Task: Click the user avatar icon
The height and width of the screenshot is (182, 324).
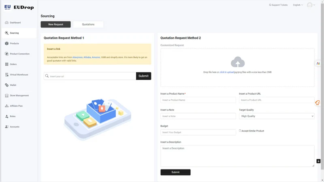Action: (309, 5)
